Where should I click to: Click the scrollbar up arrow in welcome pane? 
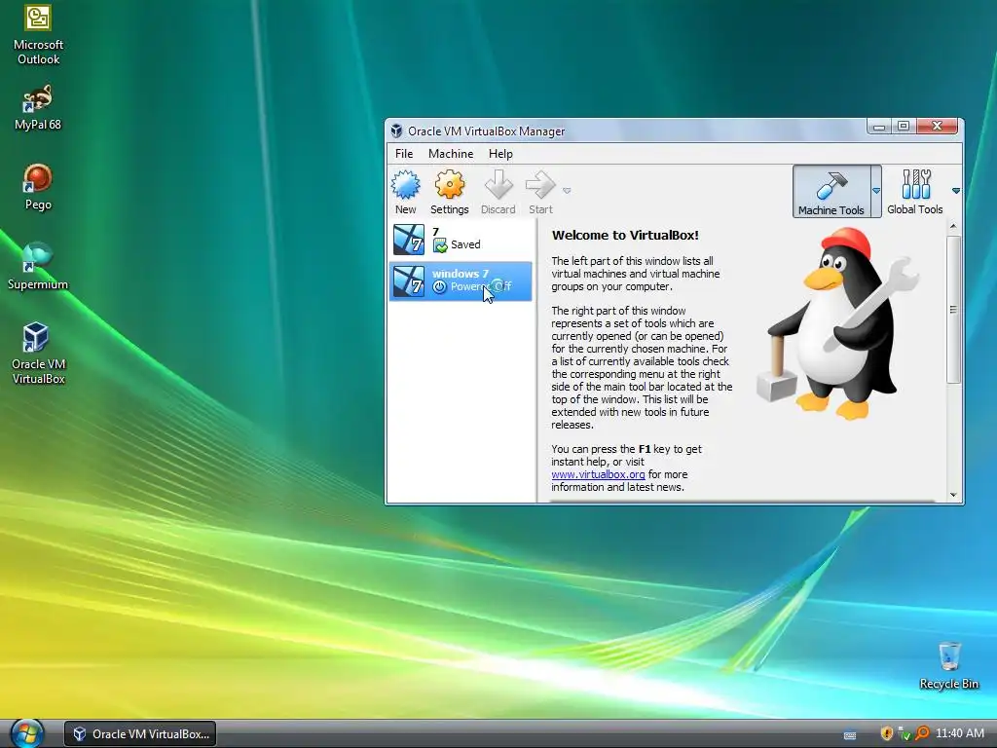[x=953, y=226]
